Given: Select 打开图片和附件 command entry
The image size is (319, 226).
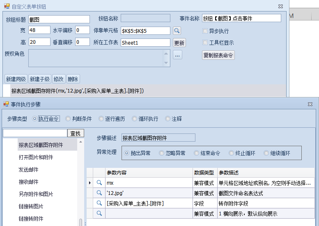Looking at the screenshot, I should click(x=36, y=157).
